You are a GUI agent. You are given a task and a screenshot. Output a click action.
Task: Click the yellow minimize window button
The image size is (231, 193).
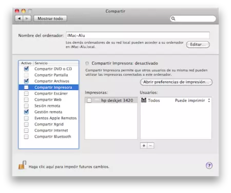[24, 11]
